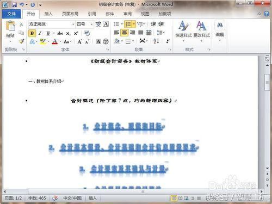
Task: Switch to the 页面布局 tab
Action: [x=70, y=14]
